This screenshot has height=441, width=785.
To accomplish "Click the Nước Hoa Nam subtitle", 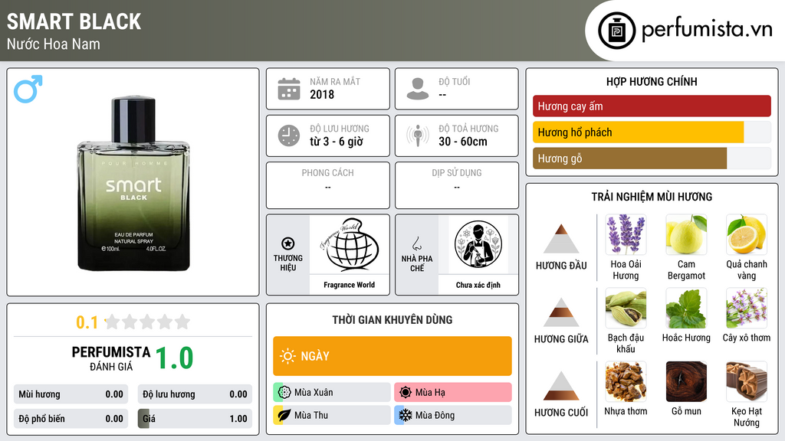I will (54, 44).
